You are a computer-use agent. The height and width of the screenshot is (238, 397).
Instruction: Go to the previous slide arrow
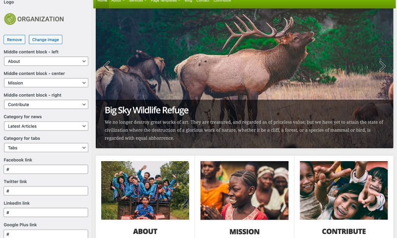pyautogui.click(x=107, y=66)
